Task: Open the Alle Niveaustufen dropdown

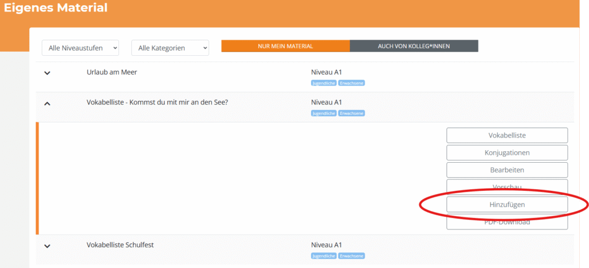Action: (80, 48)
